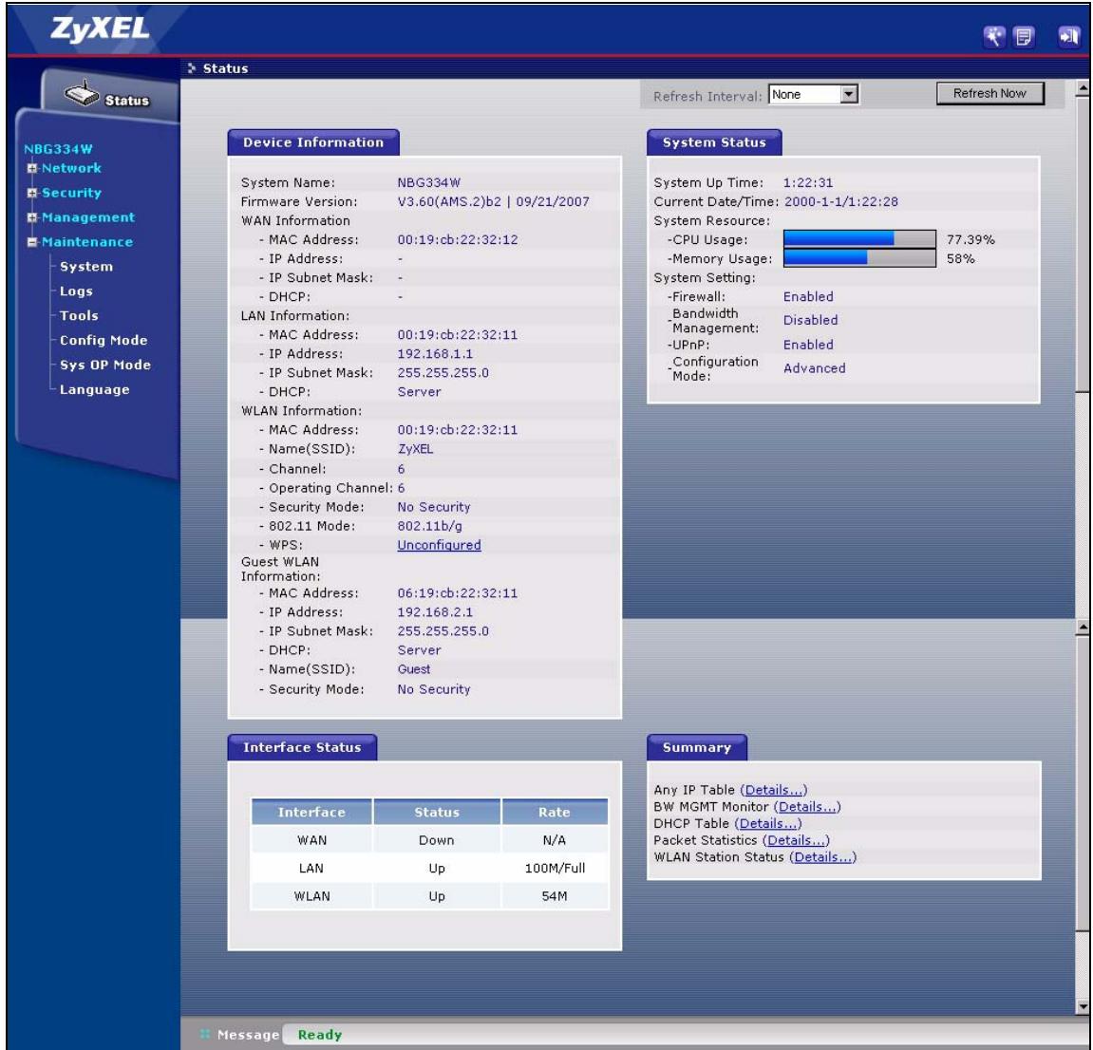The height and width of the screenshot is (1050, 1093).
Task: Click the Interface column header
Action: coord(311,812)
